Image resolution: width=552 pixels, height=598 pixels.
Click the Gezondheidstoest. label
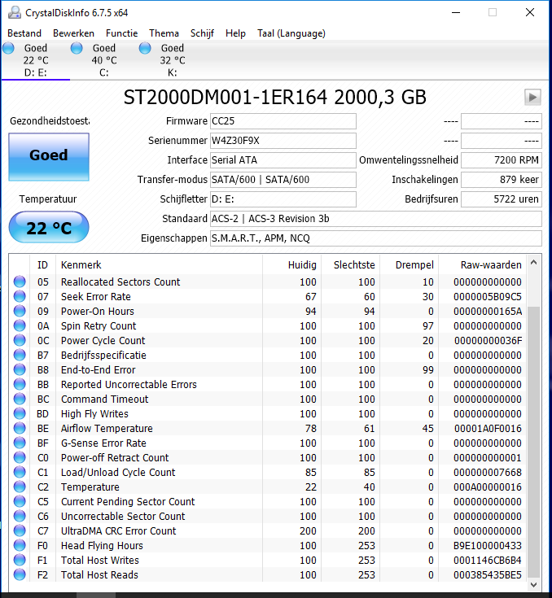point(50,121)
